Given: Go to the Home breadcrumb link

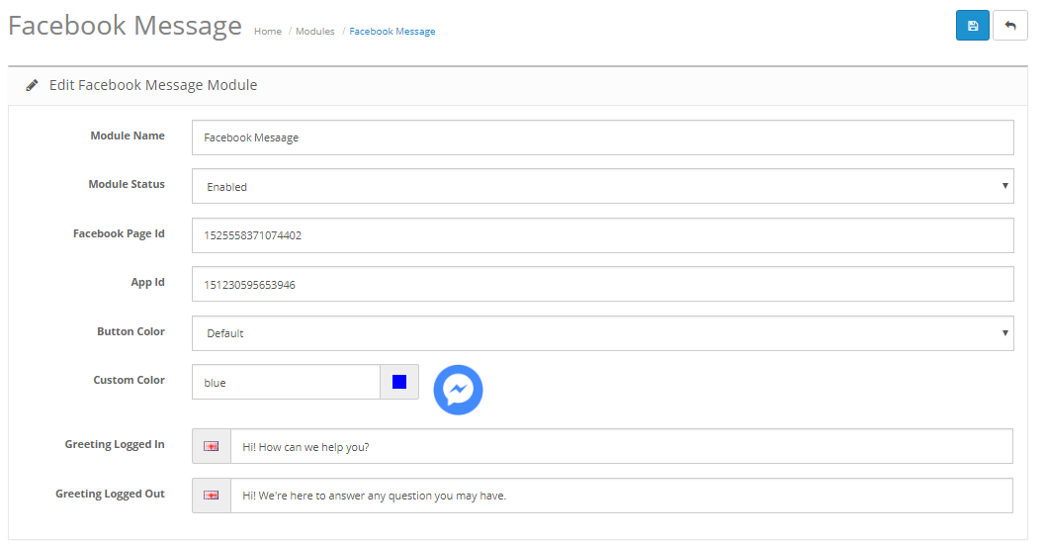Looking at the screenshot, I should 267,32.
